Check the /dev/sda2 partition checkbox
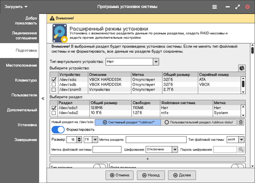Image resolution: width=255 pixels, height=183 pixels. pyautogui.click(x=54, y=113)
